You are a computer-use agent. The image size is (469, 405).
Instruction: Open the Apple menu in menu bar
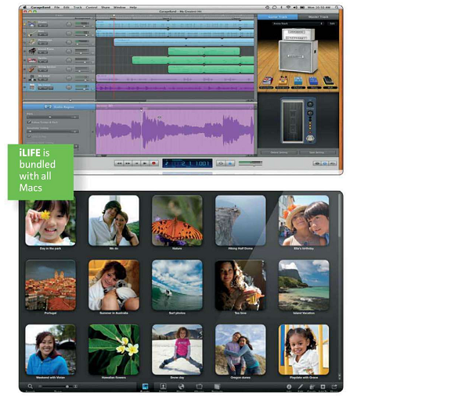pyautogui.click(x=25, y=7)
